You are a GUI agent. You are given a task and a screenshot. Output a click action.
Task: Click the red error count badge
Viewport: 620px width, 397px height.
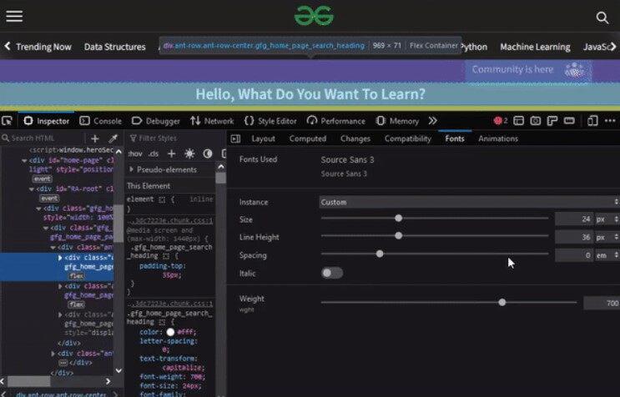click(500, 120)
